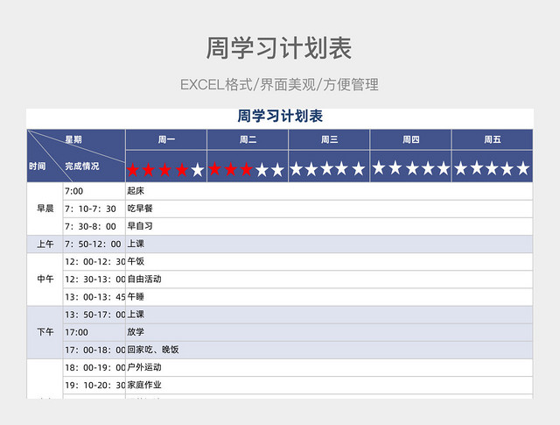Click the first star under 周五
The image size is (560, 425).
coord(461,167)
